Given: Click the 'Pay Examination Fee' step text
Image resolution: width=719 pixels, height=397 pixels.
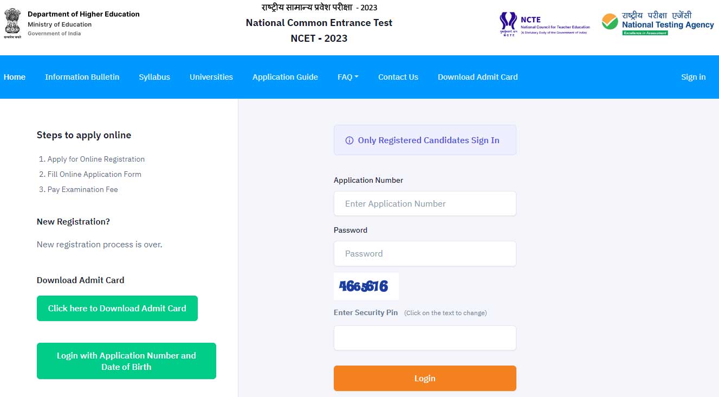Looking at the screenshot, I should tap(82, 189).
